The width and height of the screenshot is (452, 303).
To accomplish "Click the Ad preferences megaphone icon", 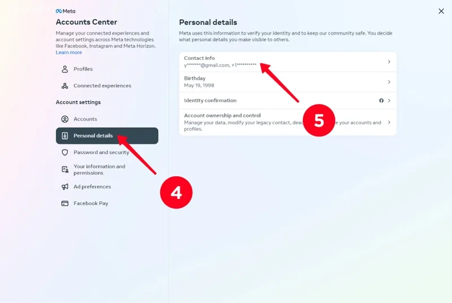I will point(65,187).
